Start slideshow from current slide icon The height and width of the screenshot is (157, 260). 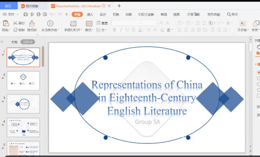50,23
